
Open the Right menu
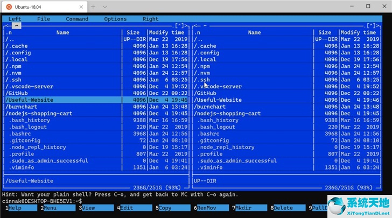click(x=151, y=19)
